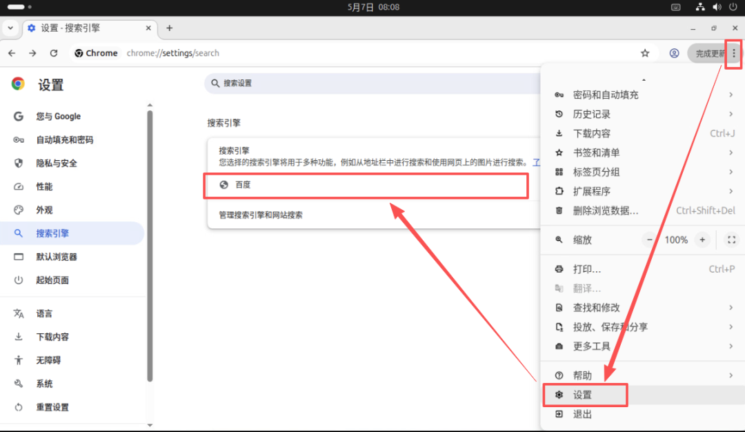This screenshot has height=432, width=745.
Task: Click the 完成更新 button
Action: tap(710, 53)
